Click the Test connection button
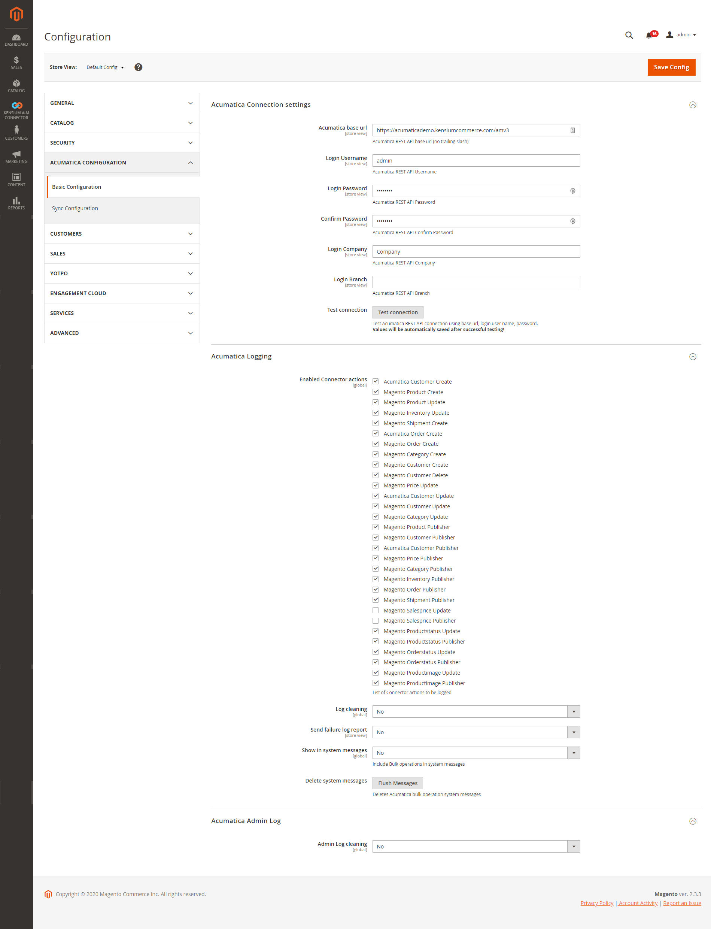The width and height of the screenshot is (711, 929). pyautogui.click(x=398, y=312)
